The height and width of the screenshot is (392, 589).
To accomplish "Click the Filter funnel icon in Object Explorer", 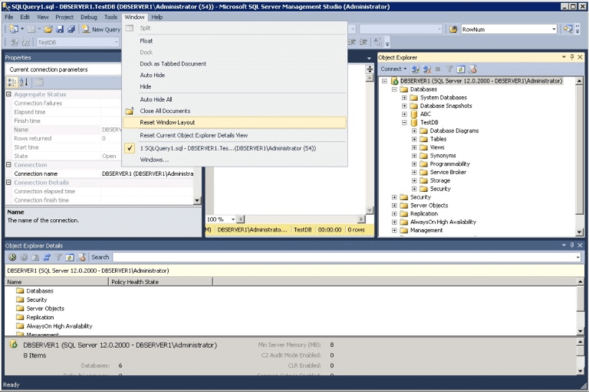I will pyautogui.click(x=449, y=69).
